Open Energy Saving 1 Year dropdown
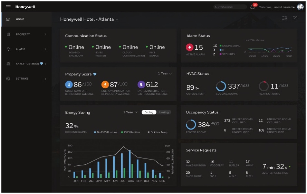This screenshot has width=307, height=194. click(131, 112)
